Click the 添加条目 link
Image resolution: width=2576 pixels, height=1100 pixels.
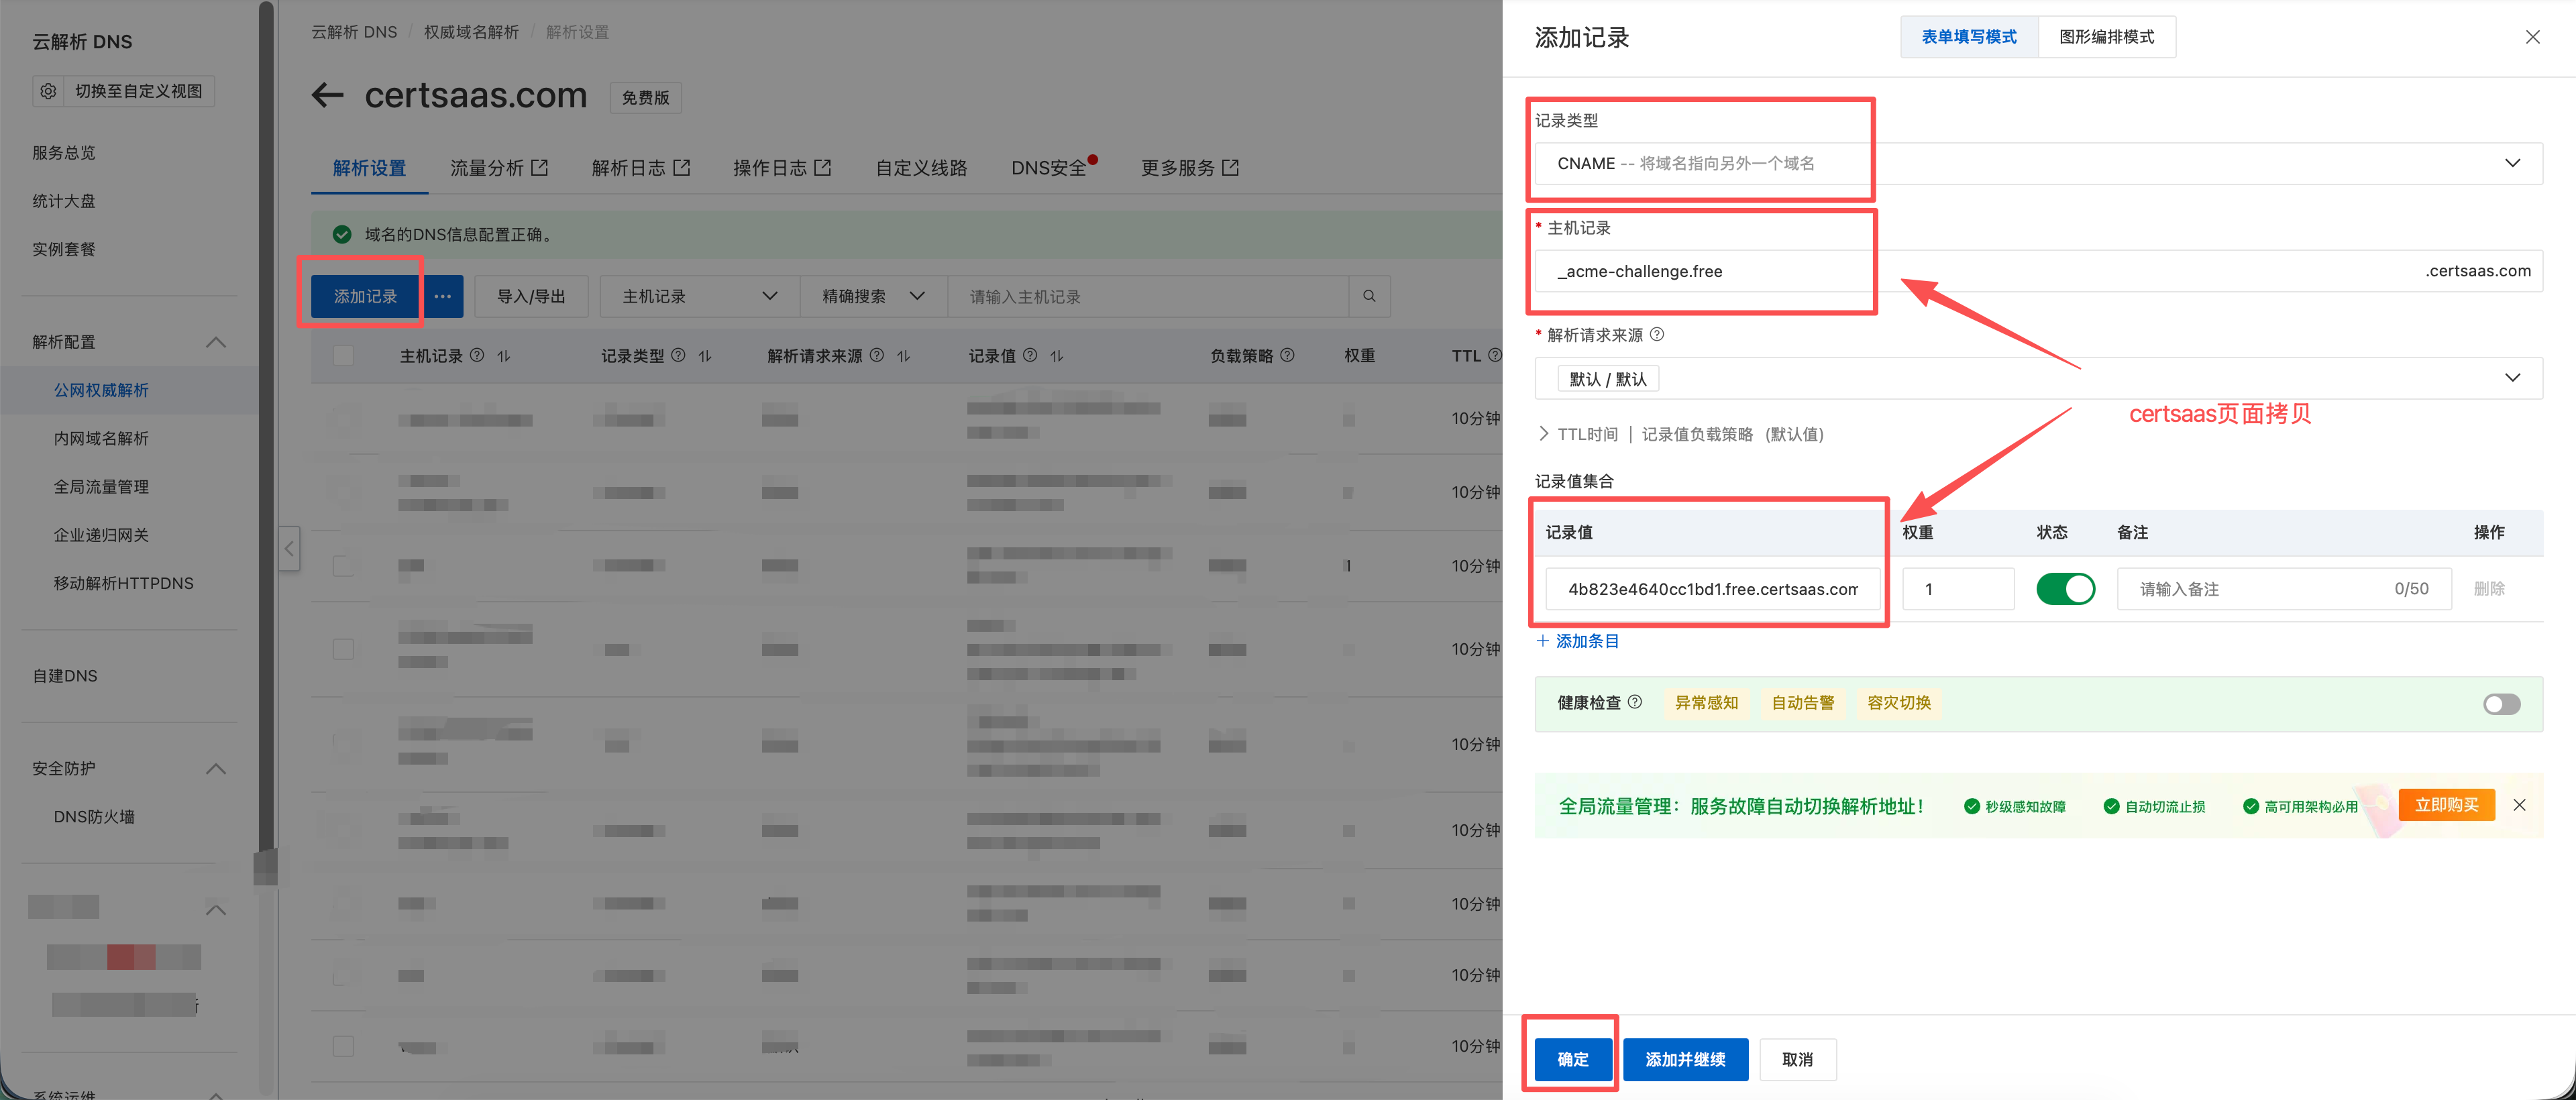click(1587, 640)
